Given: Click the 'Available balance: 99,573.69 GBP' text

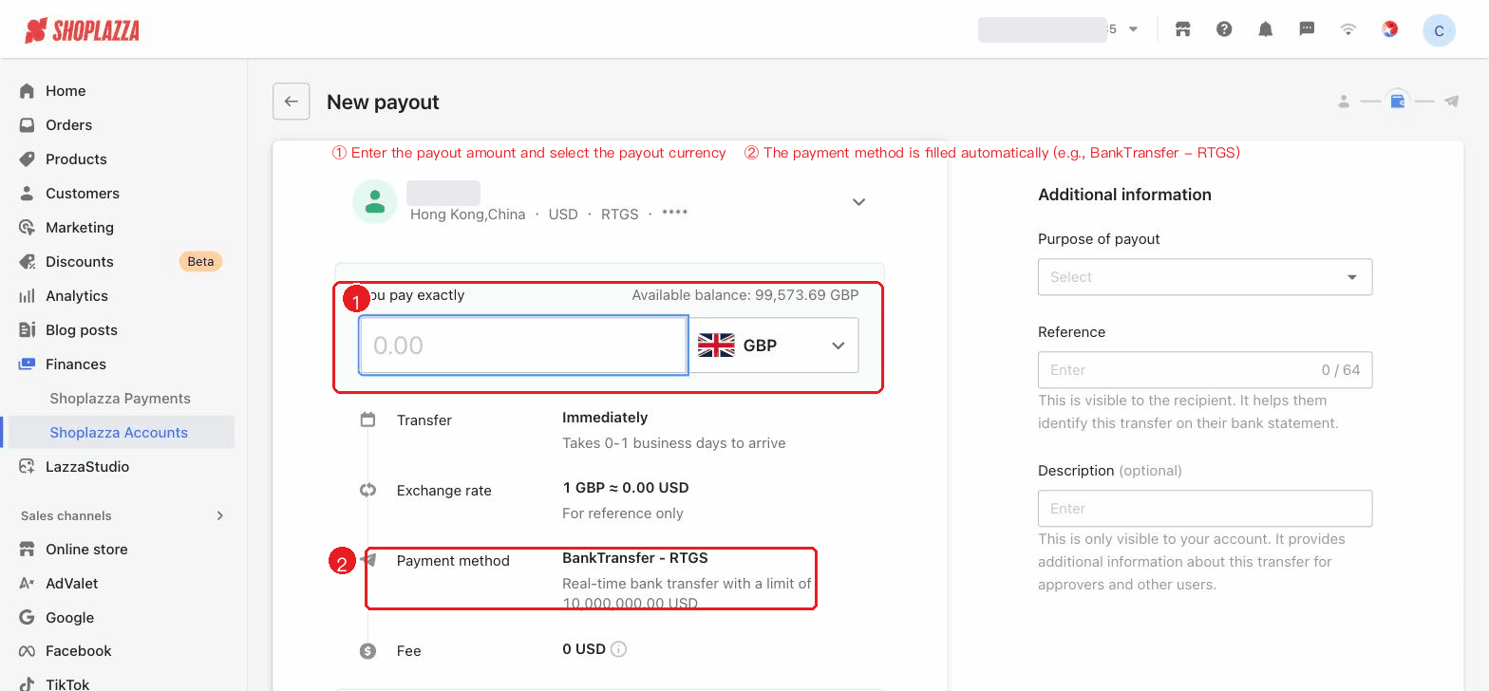Looking at the screenshot, I should 745,295.
